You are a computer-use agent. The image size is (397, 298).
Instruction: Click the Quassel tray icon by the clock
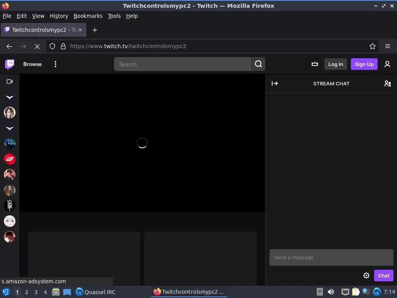coord(376,292)
